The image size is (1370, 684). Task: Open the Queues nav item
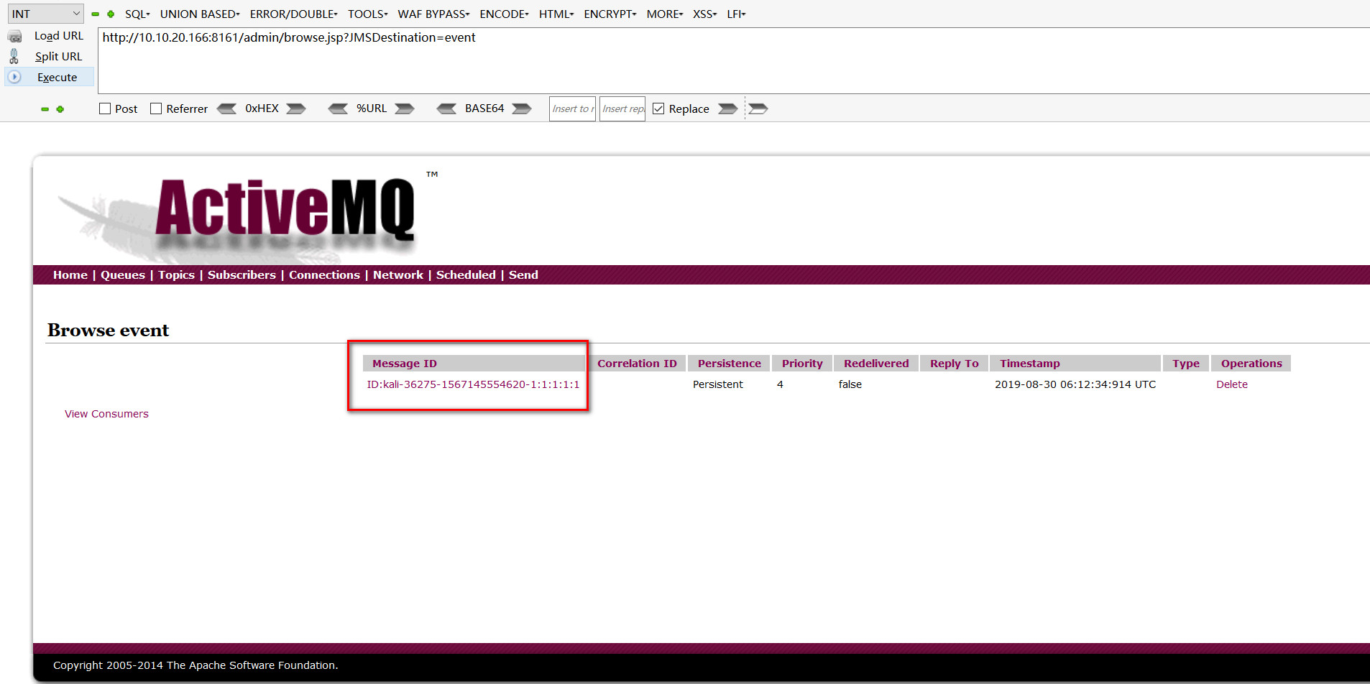click(x=123, y=275)
